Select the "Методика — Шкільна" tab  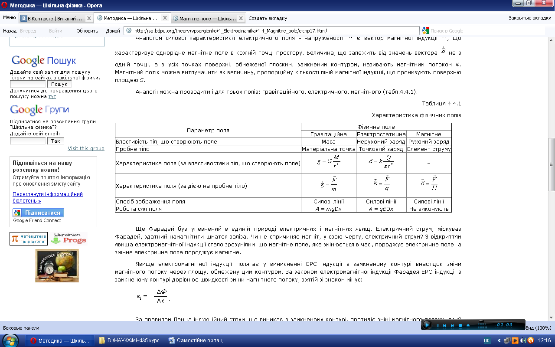click(x=132, y=18)
